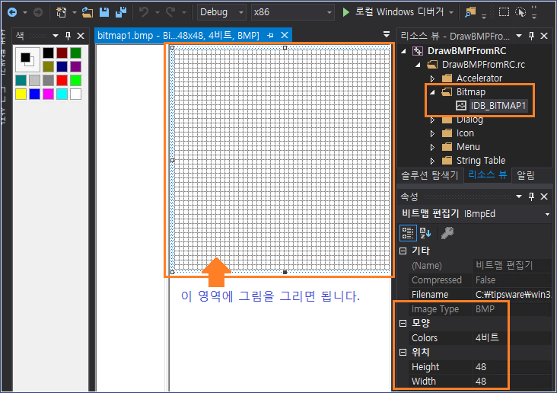Switch to the 알림 tab
This screenshot has height=393, width=557.
click(x=526, y=175)
